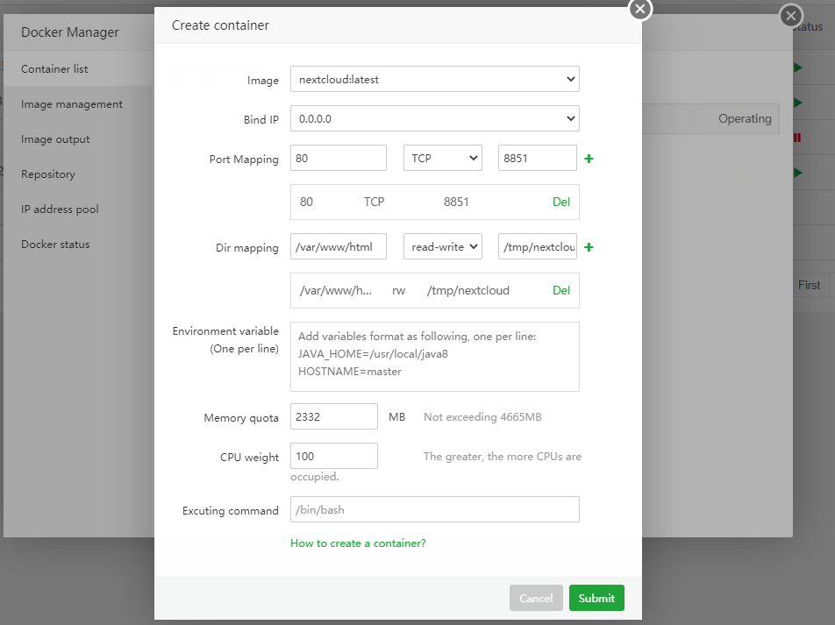Screen dimensions: 835x625
Task: Expand the Bind IP dropdown
Action: pos(434,117)
